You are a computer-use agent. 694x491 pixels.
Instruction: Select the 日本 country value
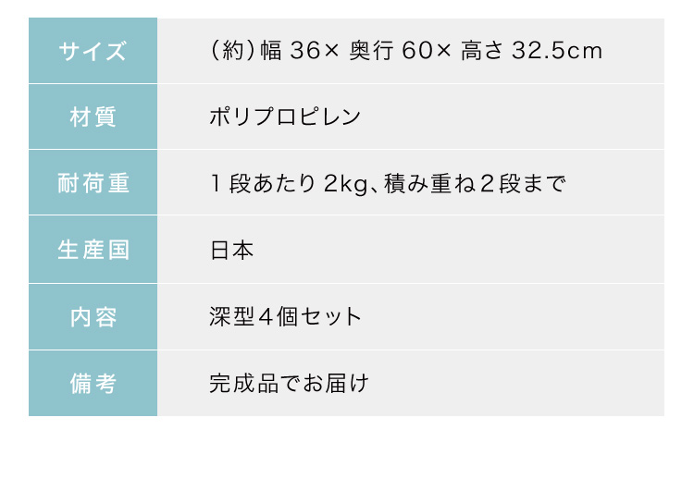(x=231, y=251)
